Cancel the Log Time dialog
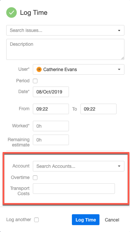The height and width of the screenshot is (232, 130). pos(112,220)
